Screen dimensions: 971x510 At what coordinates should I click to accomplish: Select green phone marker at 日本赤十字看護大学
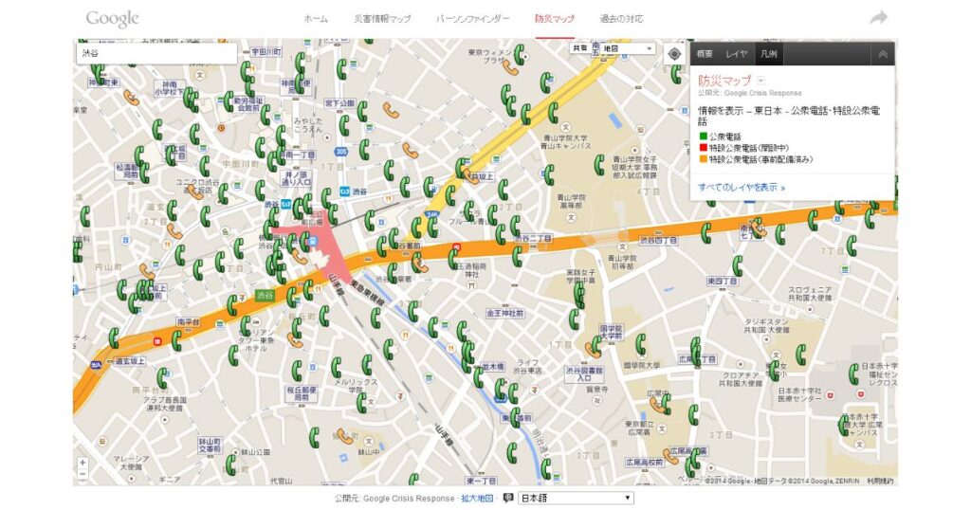click(843, 425)
